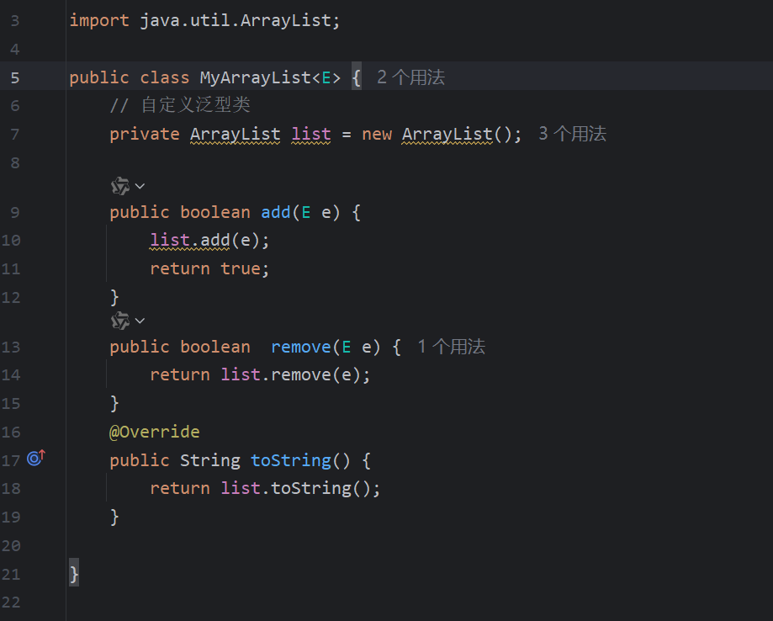
Task: Click the 'list.remove(e)' call
Action: [290, 374]
